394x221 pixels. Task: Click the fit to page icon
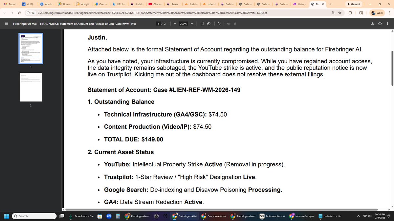coord(202,24)
